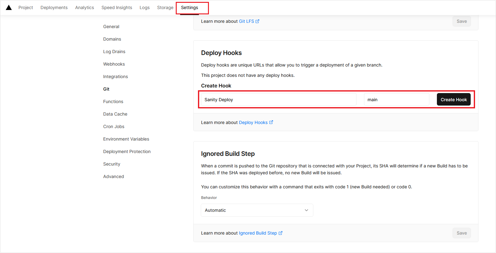Click text 'This project does not have any deploy hooks.'

(248, 75)
